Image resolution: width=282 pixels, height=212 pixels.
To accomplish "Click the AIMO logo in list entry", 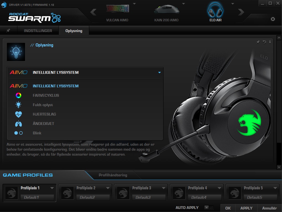I will [x=19, y=86].
